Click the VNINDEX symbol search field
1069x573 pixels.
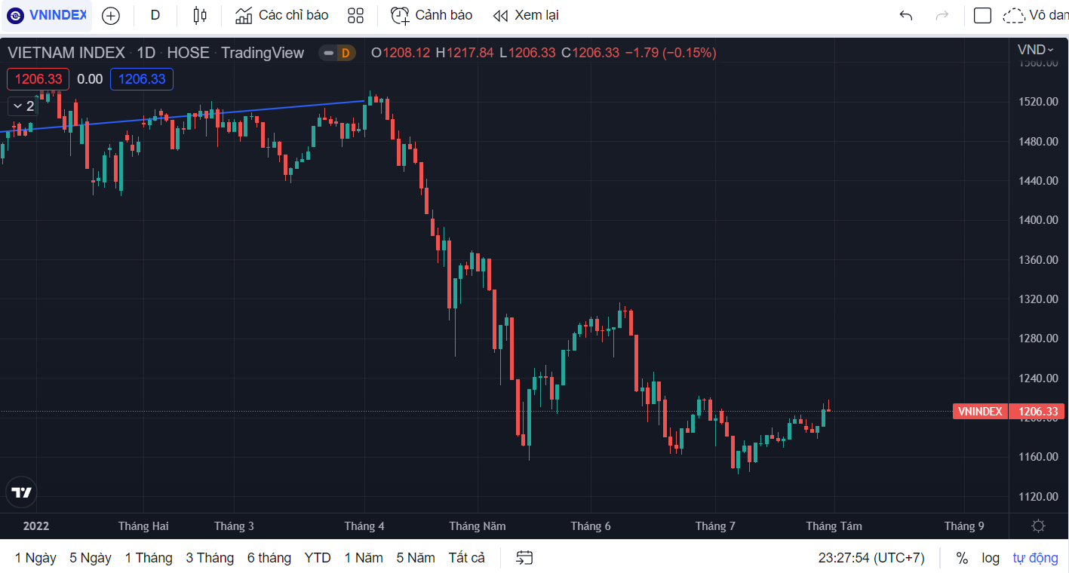pos(47,15)
